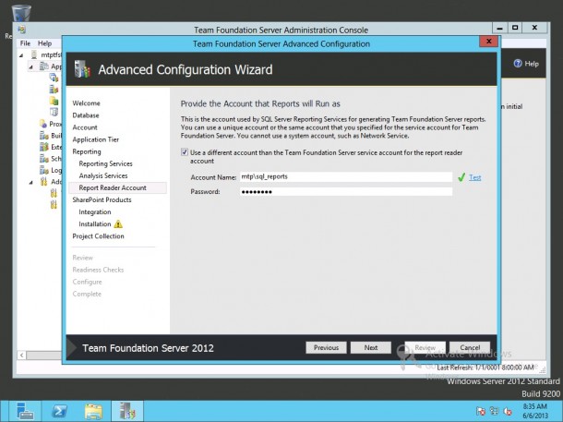This screenshot has width=563, height=422.
Task: Click the Configure step in sidebar
Action: [87, 282]
